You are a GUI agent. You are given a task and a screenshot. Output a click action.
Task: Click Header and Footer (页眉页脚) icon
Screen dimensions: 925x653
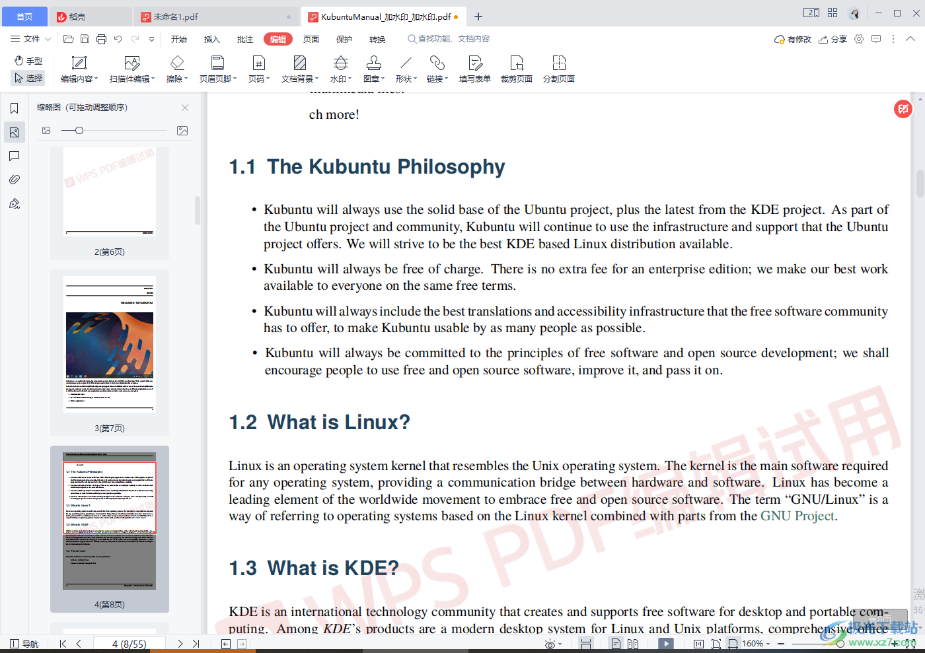coord(217,63)
